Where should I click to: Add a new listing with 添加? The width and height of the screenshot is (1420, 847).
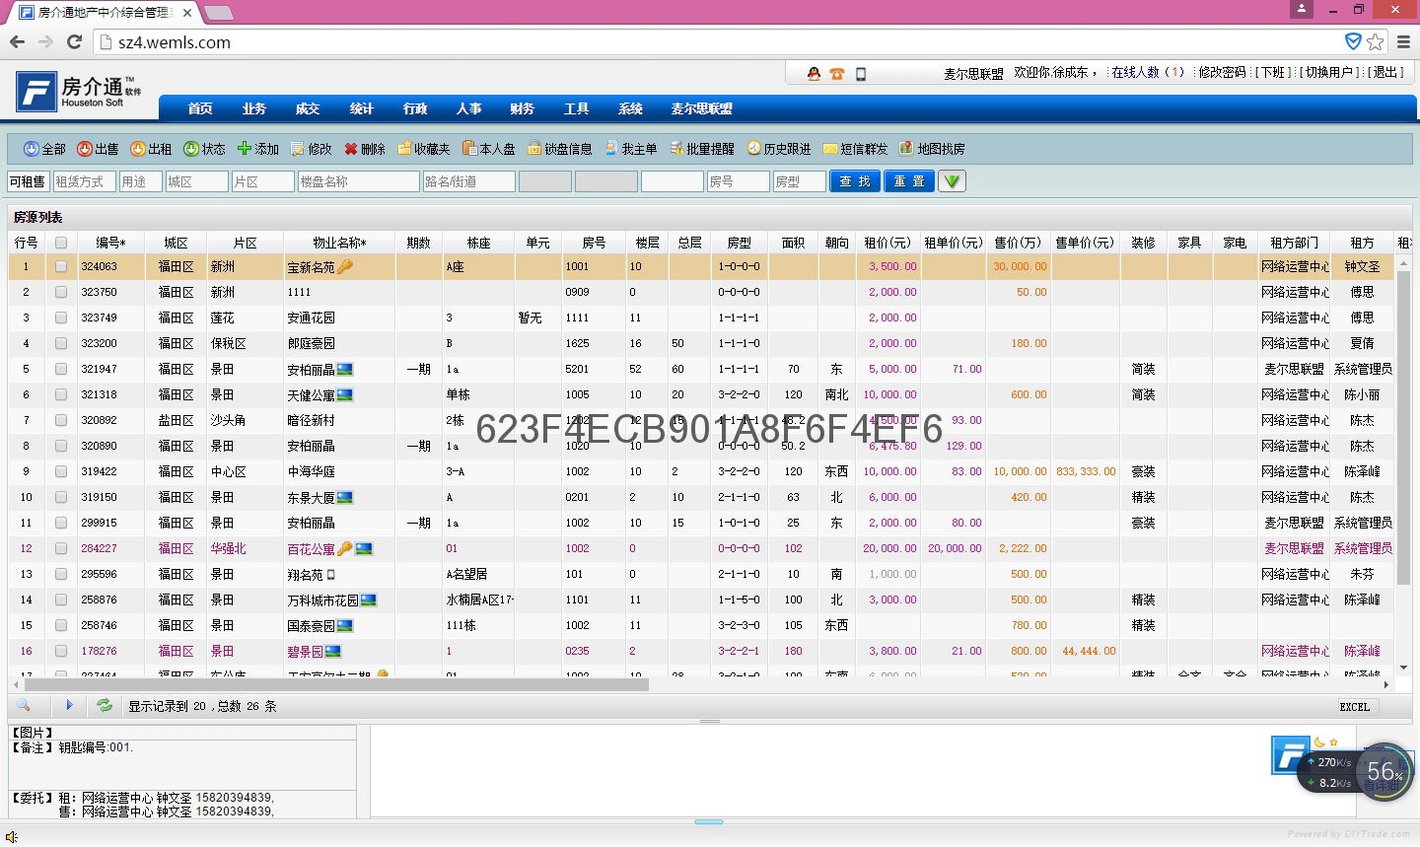(257, 149)
